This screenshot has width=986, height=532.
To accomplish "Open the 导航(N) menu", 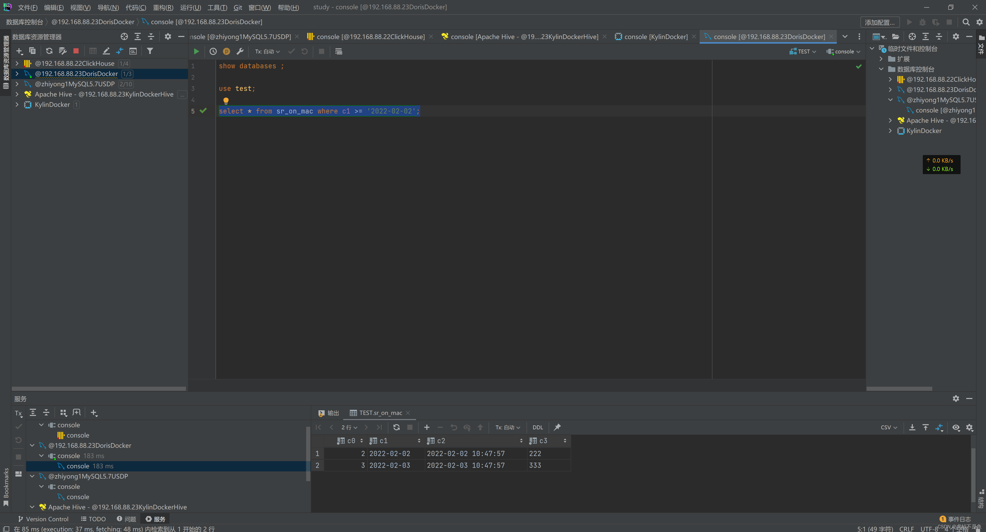I will [x=108, y=7].
